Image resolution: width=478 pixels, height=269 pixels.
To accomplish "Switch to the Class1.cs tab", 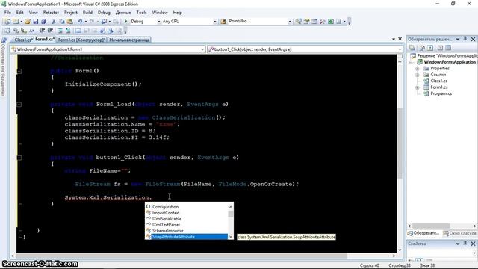I will coord(23,40).
